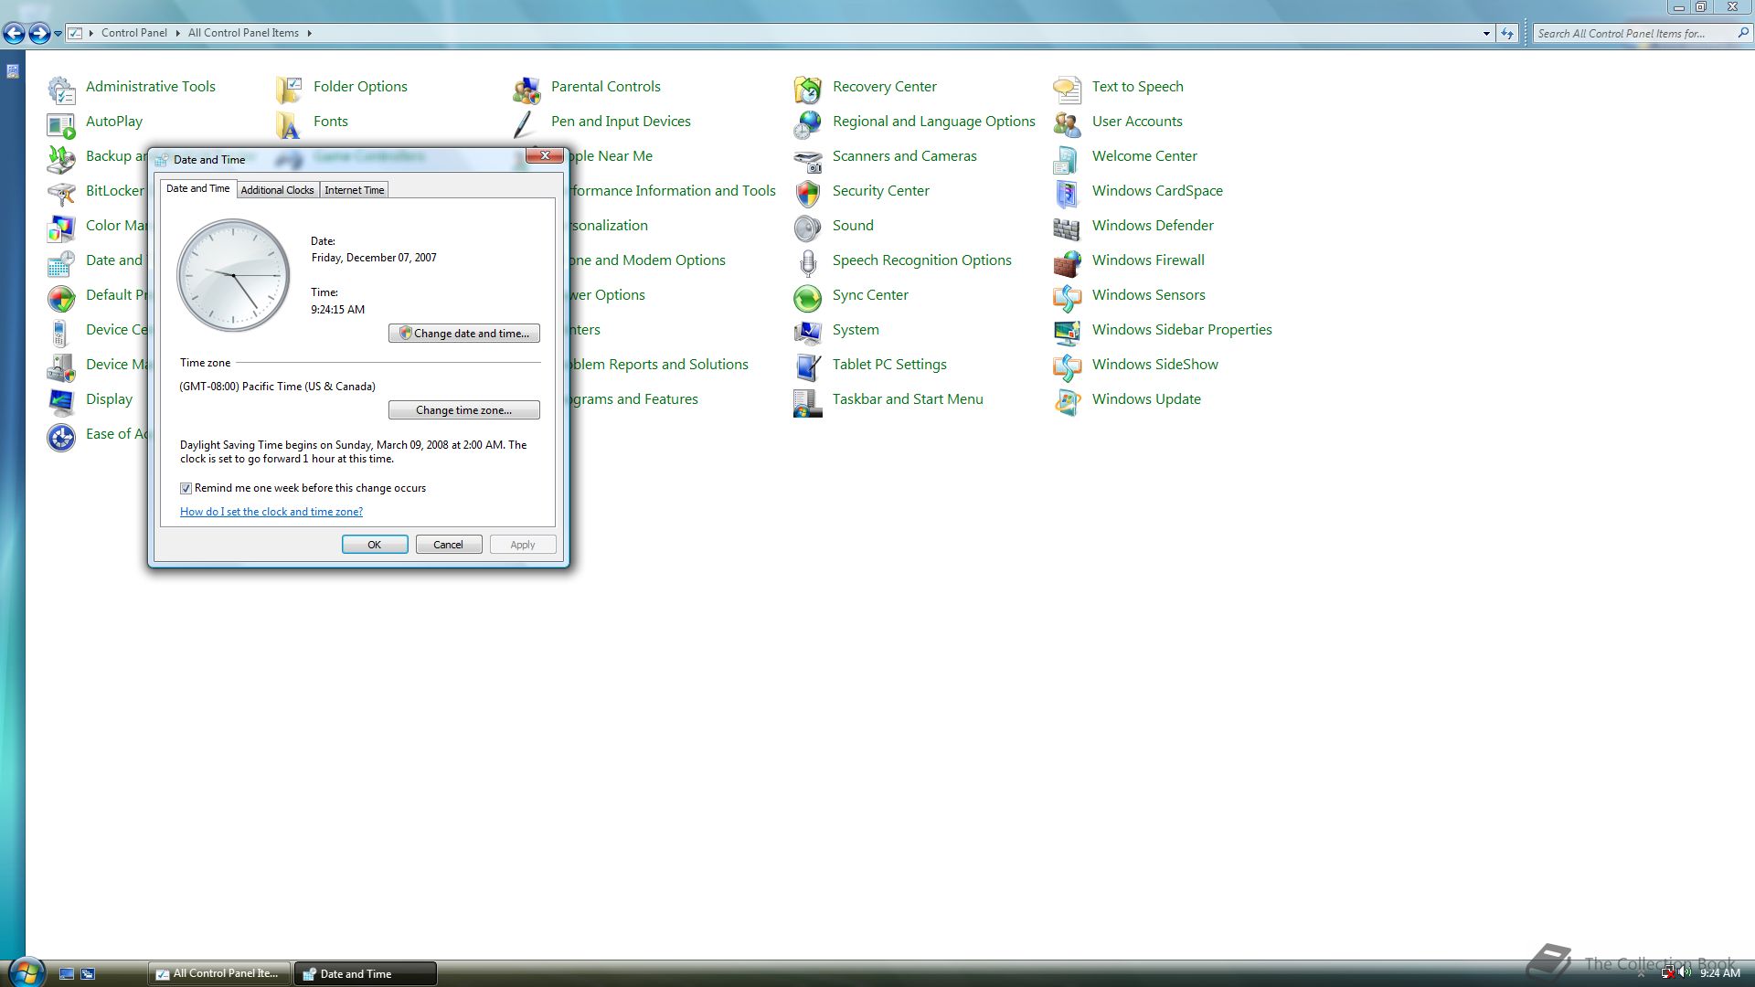Open Speech Recognition Options microphone icon

click(x=808, y=263)
